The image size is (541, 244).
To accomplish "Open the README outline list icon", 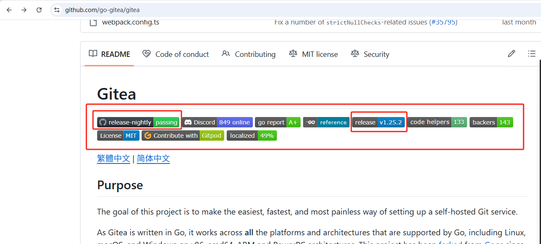I will tap(531, 54).
